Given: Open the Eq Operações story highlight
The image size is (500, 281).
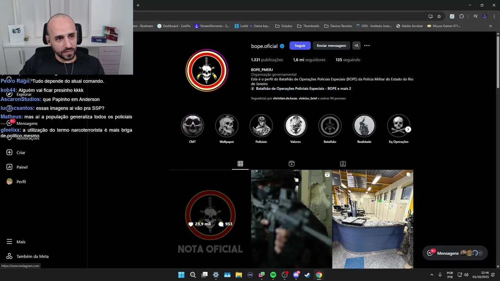Looking at the screenshot, I should pyautogui.click(x=398, y=126).
